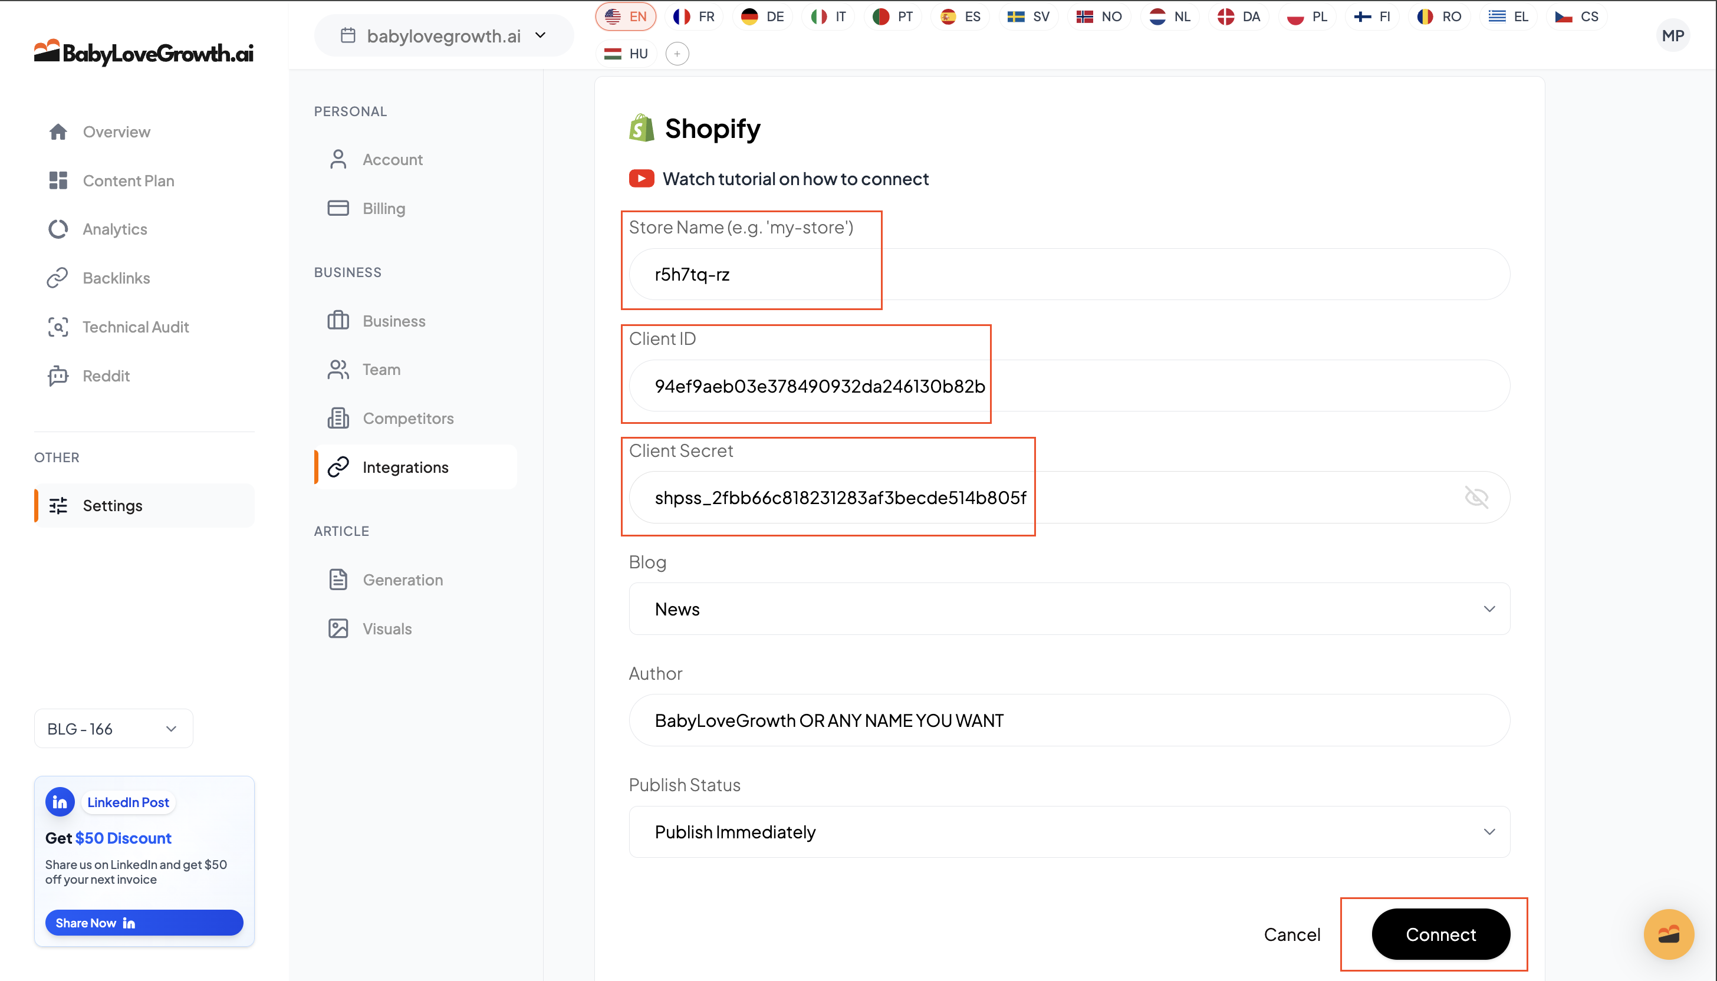Click the YouTube tutorial icon
This screenshot has width=1717, height=981.
(x=641, y=179)
